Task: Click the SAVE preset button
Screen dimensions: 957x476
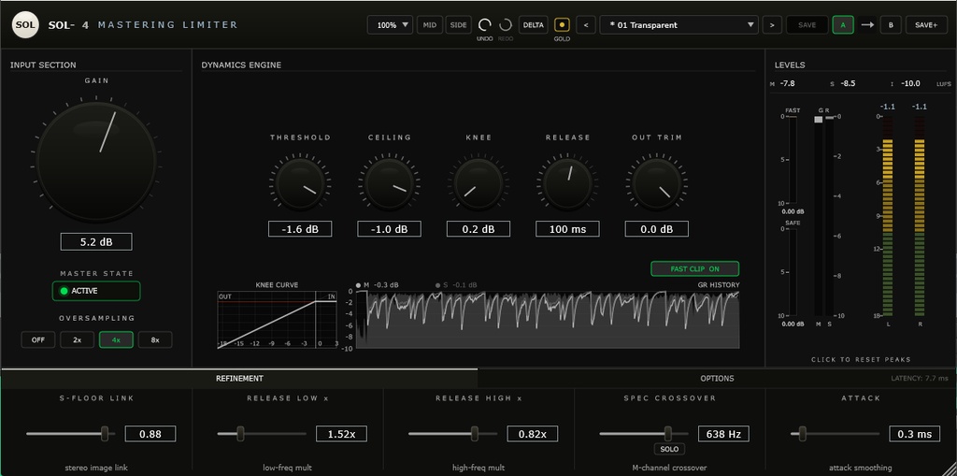Action: pos(807,25)
